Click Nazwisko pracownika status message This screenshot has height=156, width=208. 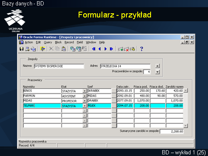[x=32, y=141]
